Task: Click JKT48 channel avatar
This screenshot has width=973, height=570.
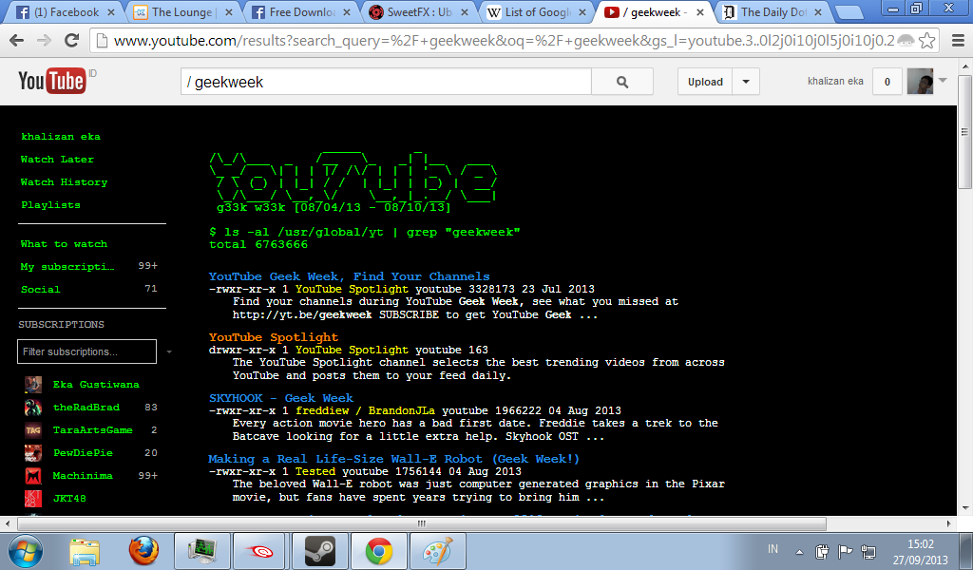Action: (33, 498)
